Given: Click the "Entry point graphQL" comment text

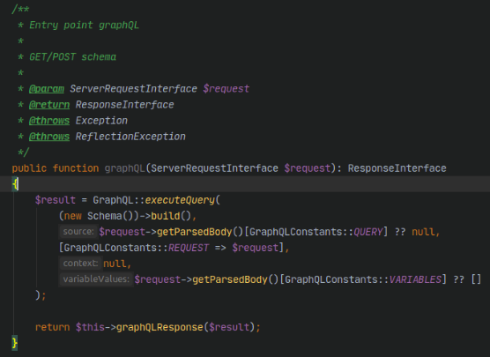Looking at the screenshot, I should pos(84,26).
